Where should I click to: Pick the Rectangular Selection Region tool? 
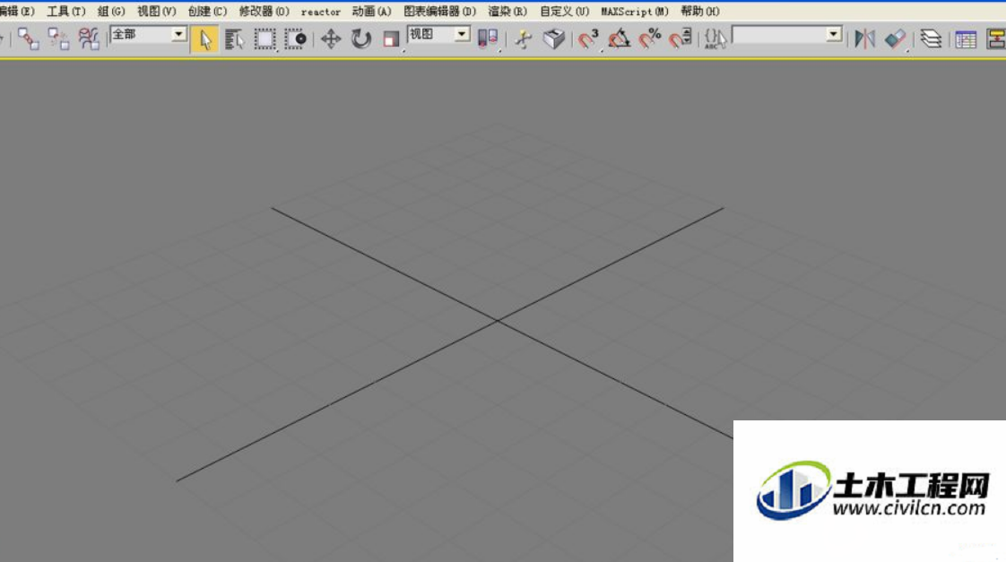[x=265, y=39]
